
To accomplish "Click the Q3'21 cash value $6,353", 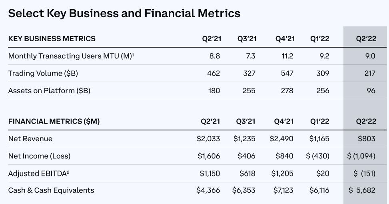I will [243, 190].
